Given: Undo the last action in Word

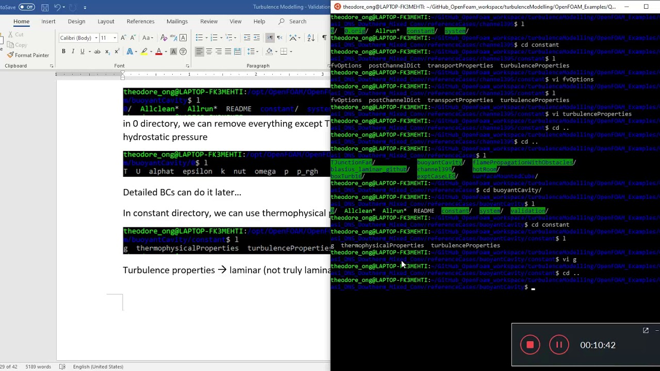Looking at the screenshot, I should click(x=58, y=7).
